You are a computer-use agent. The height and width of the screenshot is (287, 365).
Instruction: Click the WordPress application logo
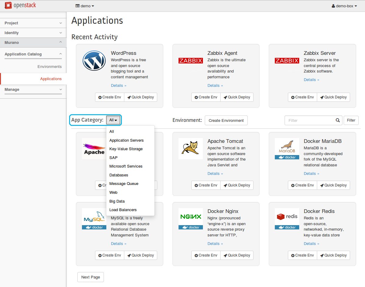click(x=94, y=61)
